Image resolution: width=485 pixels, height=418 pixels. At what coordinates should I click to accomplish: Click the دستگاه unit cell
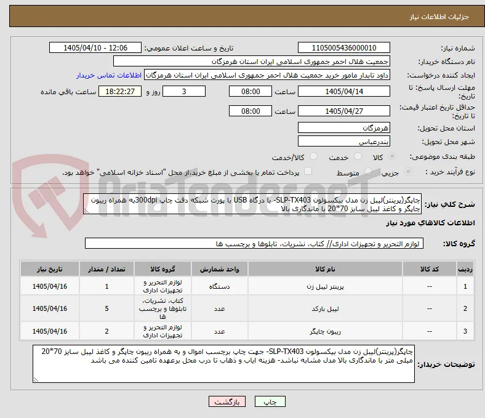click(x=219, y=286)
